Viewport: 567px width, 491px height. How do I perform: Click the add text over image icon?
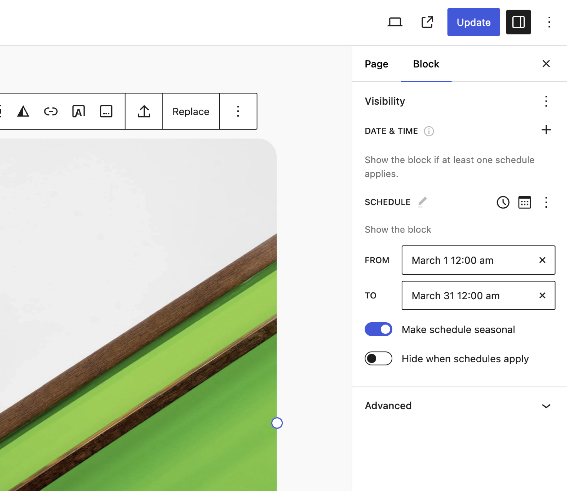pyautogui.click(x=79, y=111)
